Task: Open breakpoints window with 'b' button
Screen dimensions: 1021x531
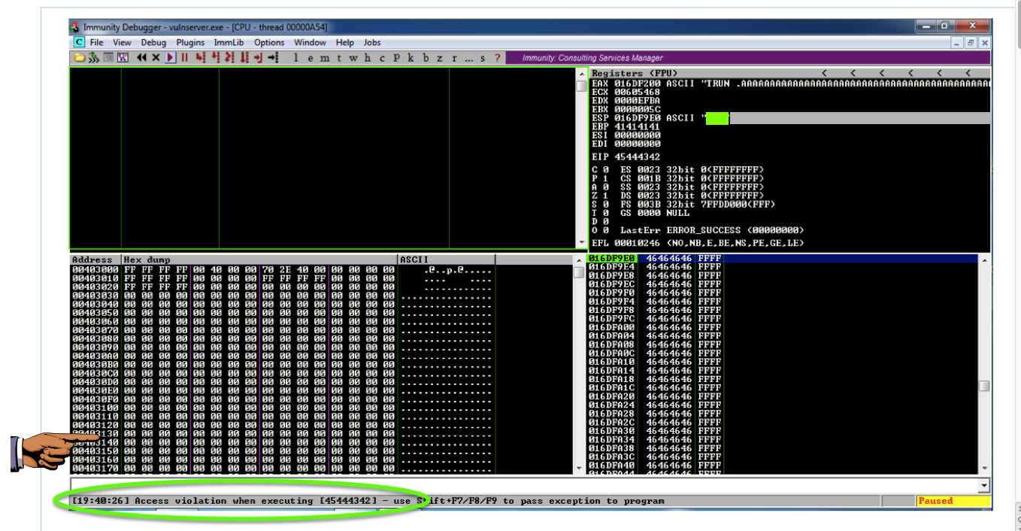Action: pyautogui.click(x=426, y=58)
